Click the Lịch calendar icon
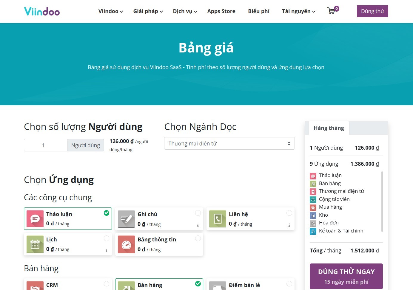413x290 pixels. [x=35, y=244]
